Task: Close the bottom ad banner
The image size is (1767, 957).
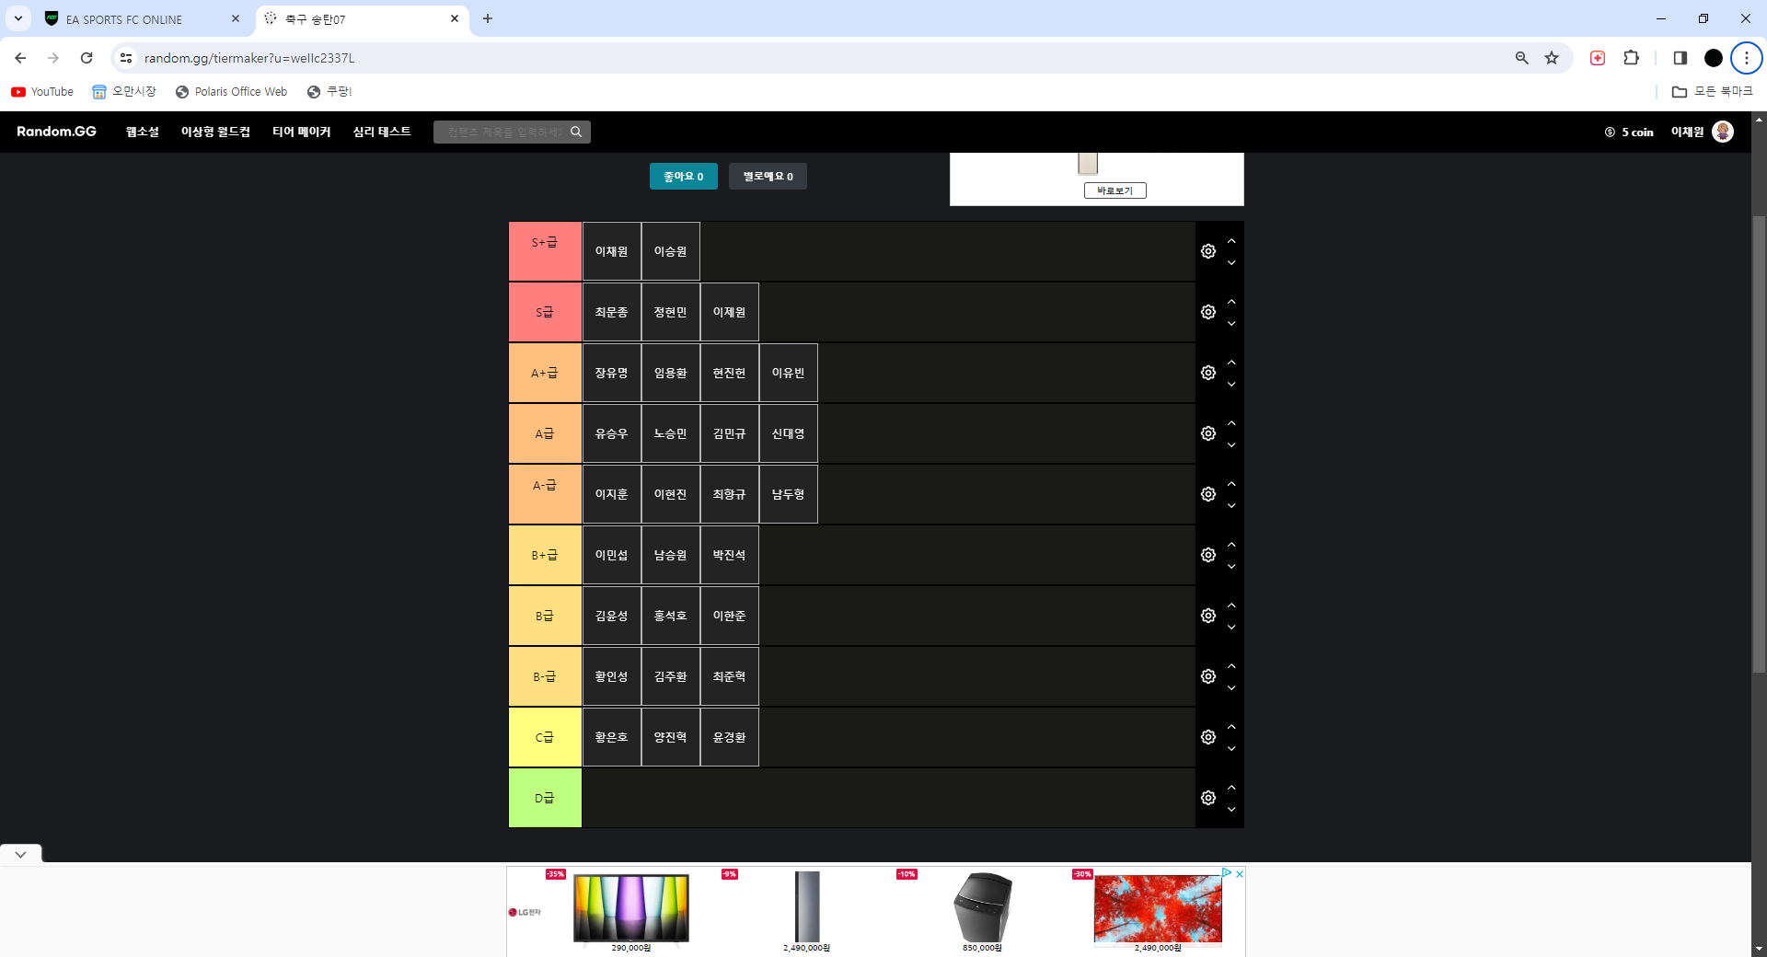Action: [x=1240, y=873]
